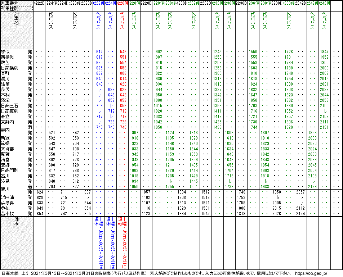Open the oo.geo.jp link in footer
343x277 pixels.
(310, 273)
